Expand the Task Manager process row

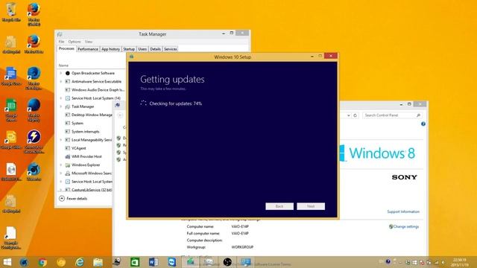pos(61,106)
